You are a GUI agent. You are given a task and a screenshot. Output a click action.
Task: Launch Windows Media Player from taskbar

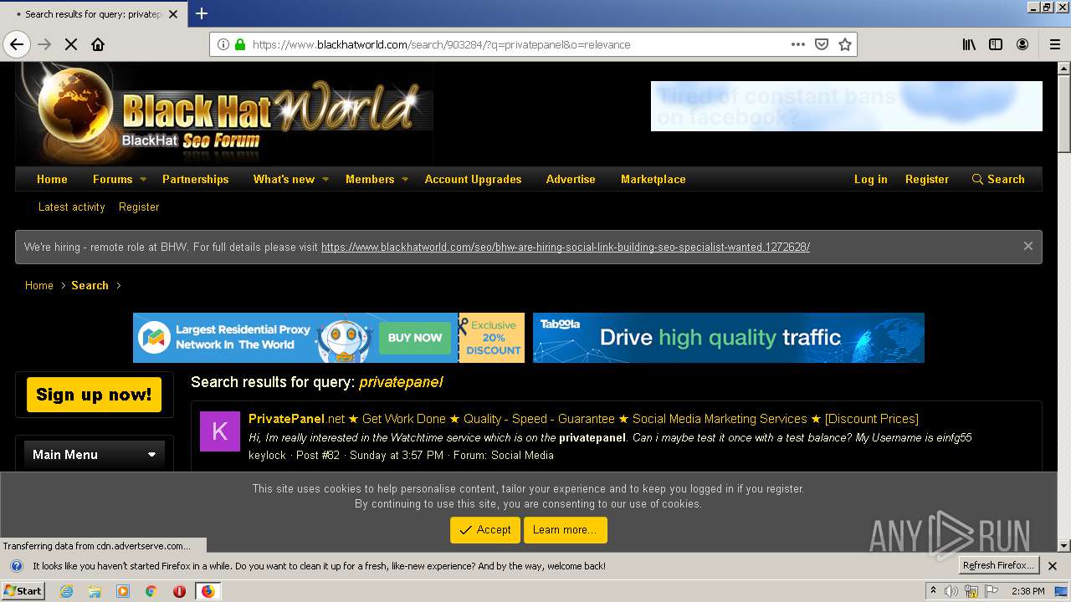pyautogui.click(x=123, y=591)
